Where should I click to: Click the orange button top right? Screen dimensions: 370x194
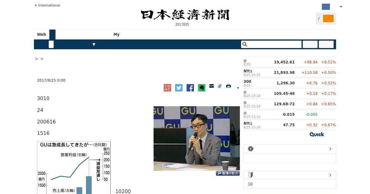pos(328,18)
